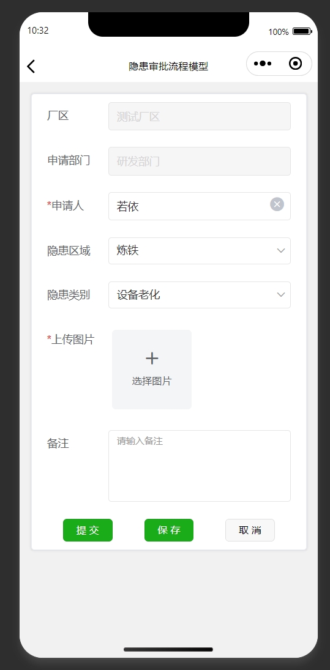Click the disabled 研发部门 field
Screen dimensions: 330x670
pyautogui.click(x=199, y=161)
